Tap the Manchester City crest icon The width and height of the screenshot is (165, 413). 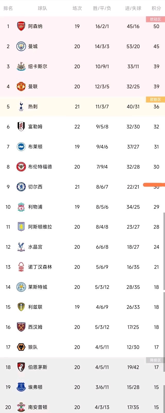click(x=21, y=46)
